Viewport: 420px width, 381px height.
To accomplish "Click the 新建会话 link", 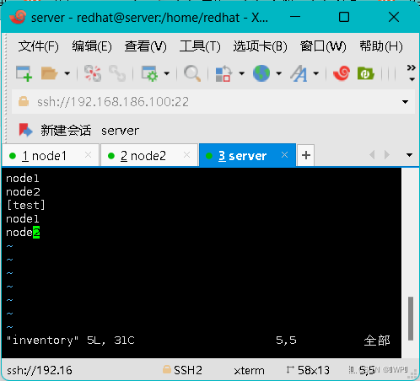I will (x=66, y=131).
